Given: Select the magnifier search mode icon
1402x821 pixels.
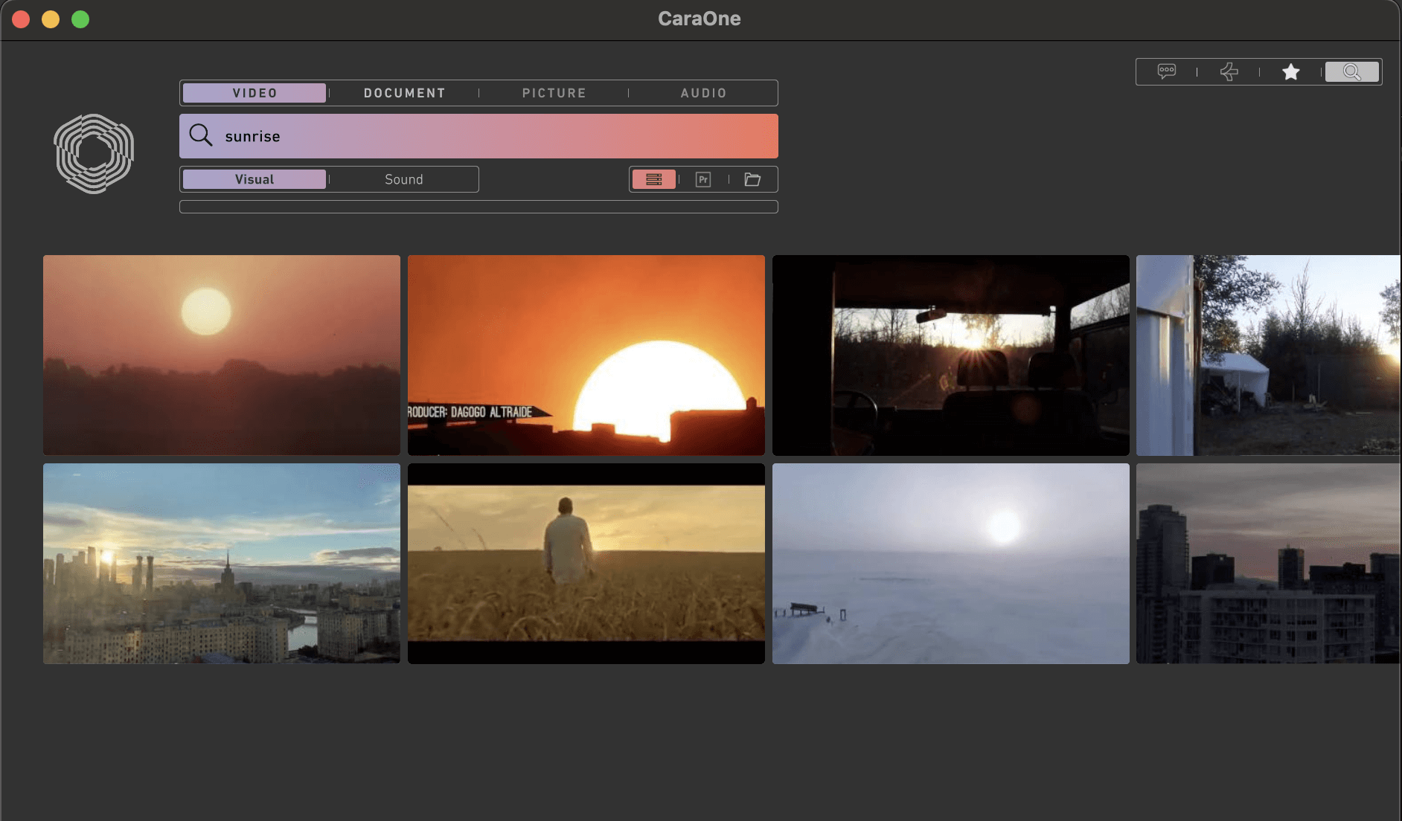Looking at the screenshot, I should point(1351,71).
